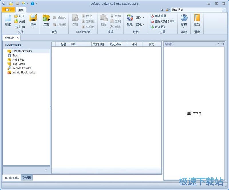Select the default document tab
Image resolution: width=229 pixels, height=190 pixels.
[x=9, y=38]
